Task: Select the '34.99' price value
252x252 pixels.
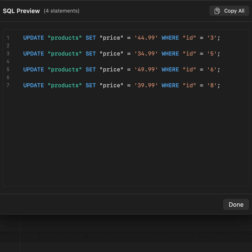Action: [146, 54]
